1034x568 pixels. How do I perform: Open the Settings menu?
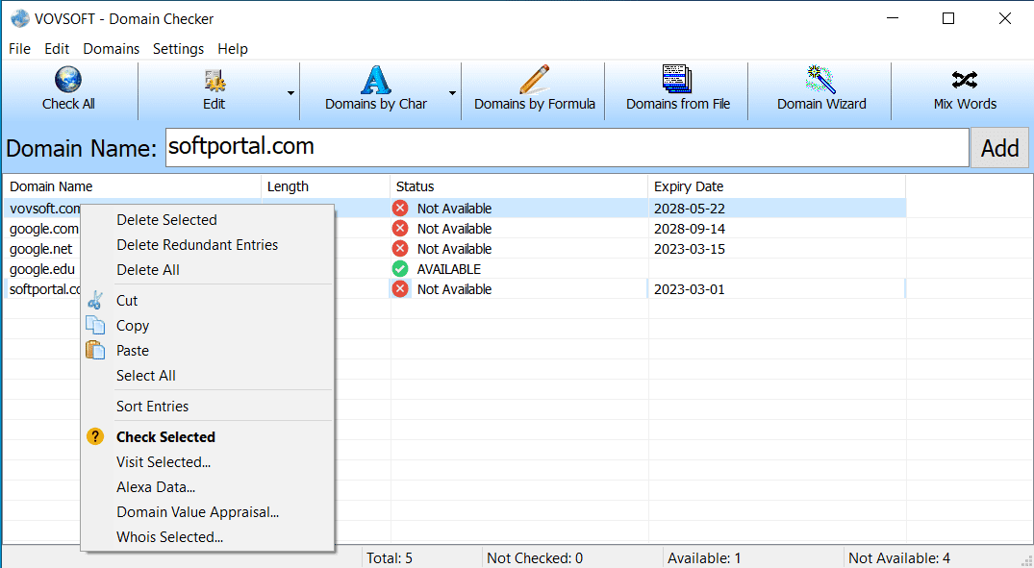[178, 49]
